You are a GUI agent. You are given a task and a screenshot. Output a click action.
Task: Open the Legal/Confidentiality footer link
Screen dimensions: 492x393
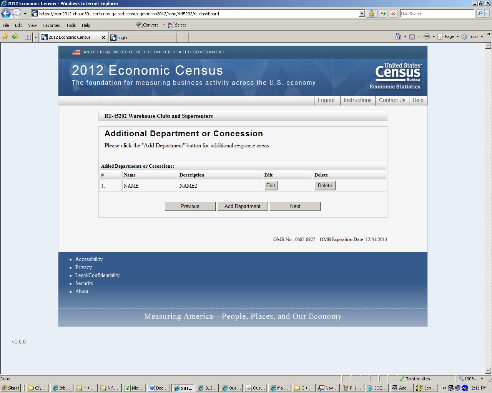(97, 276)
